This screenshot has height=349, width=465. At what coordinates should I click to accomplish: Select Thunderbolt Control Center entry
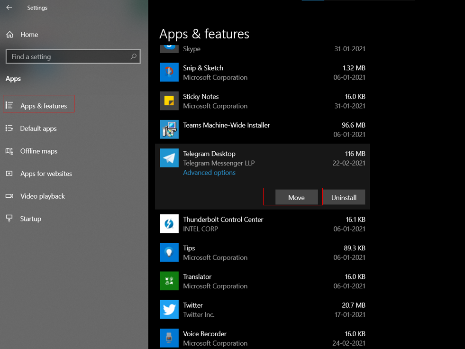pos(223,220)
